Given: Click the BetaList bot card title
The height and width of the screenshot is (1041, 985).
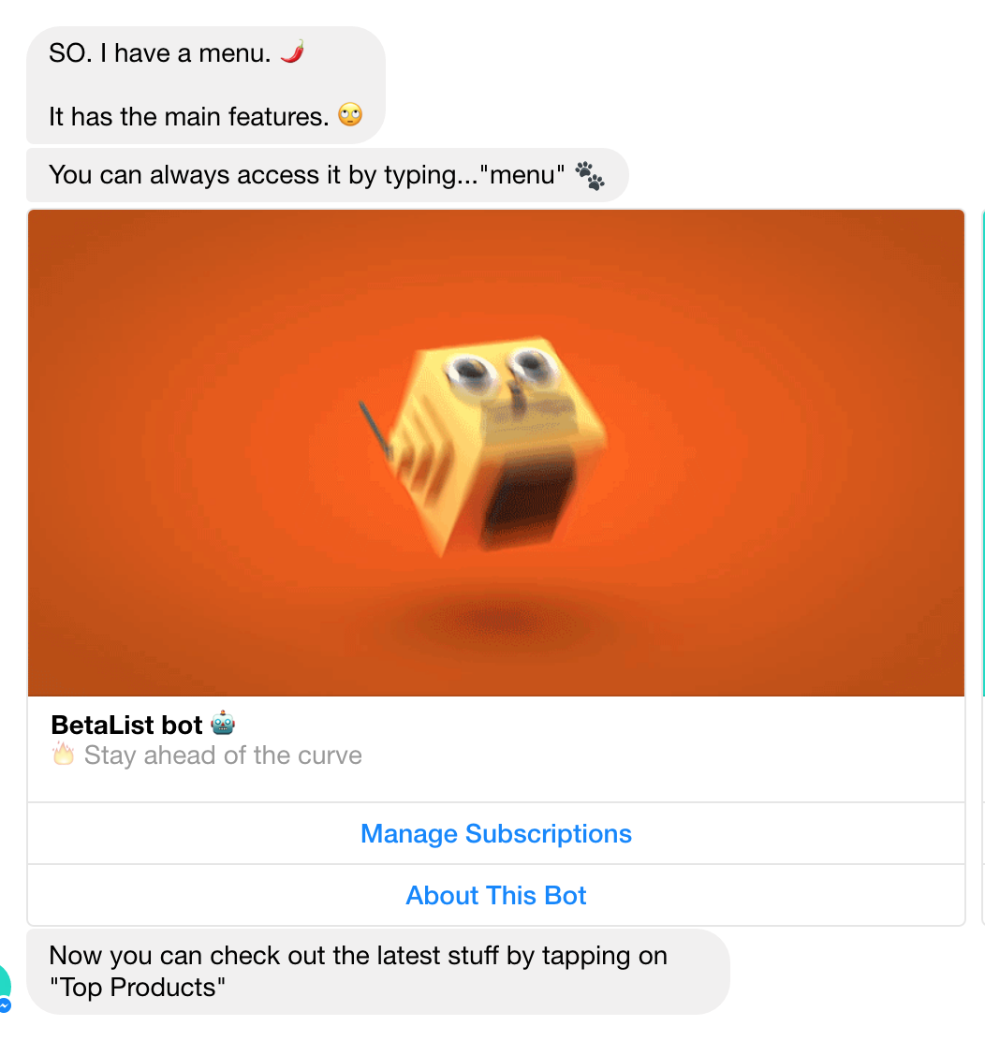Looking at the screenshot, I should pyautogui.click(x=126, y=725).
